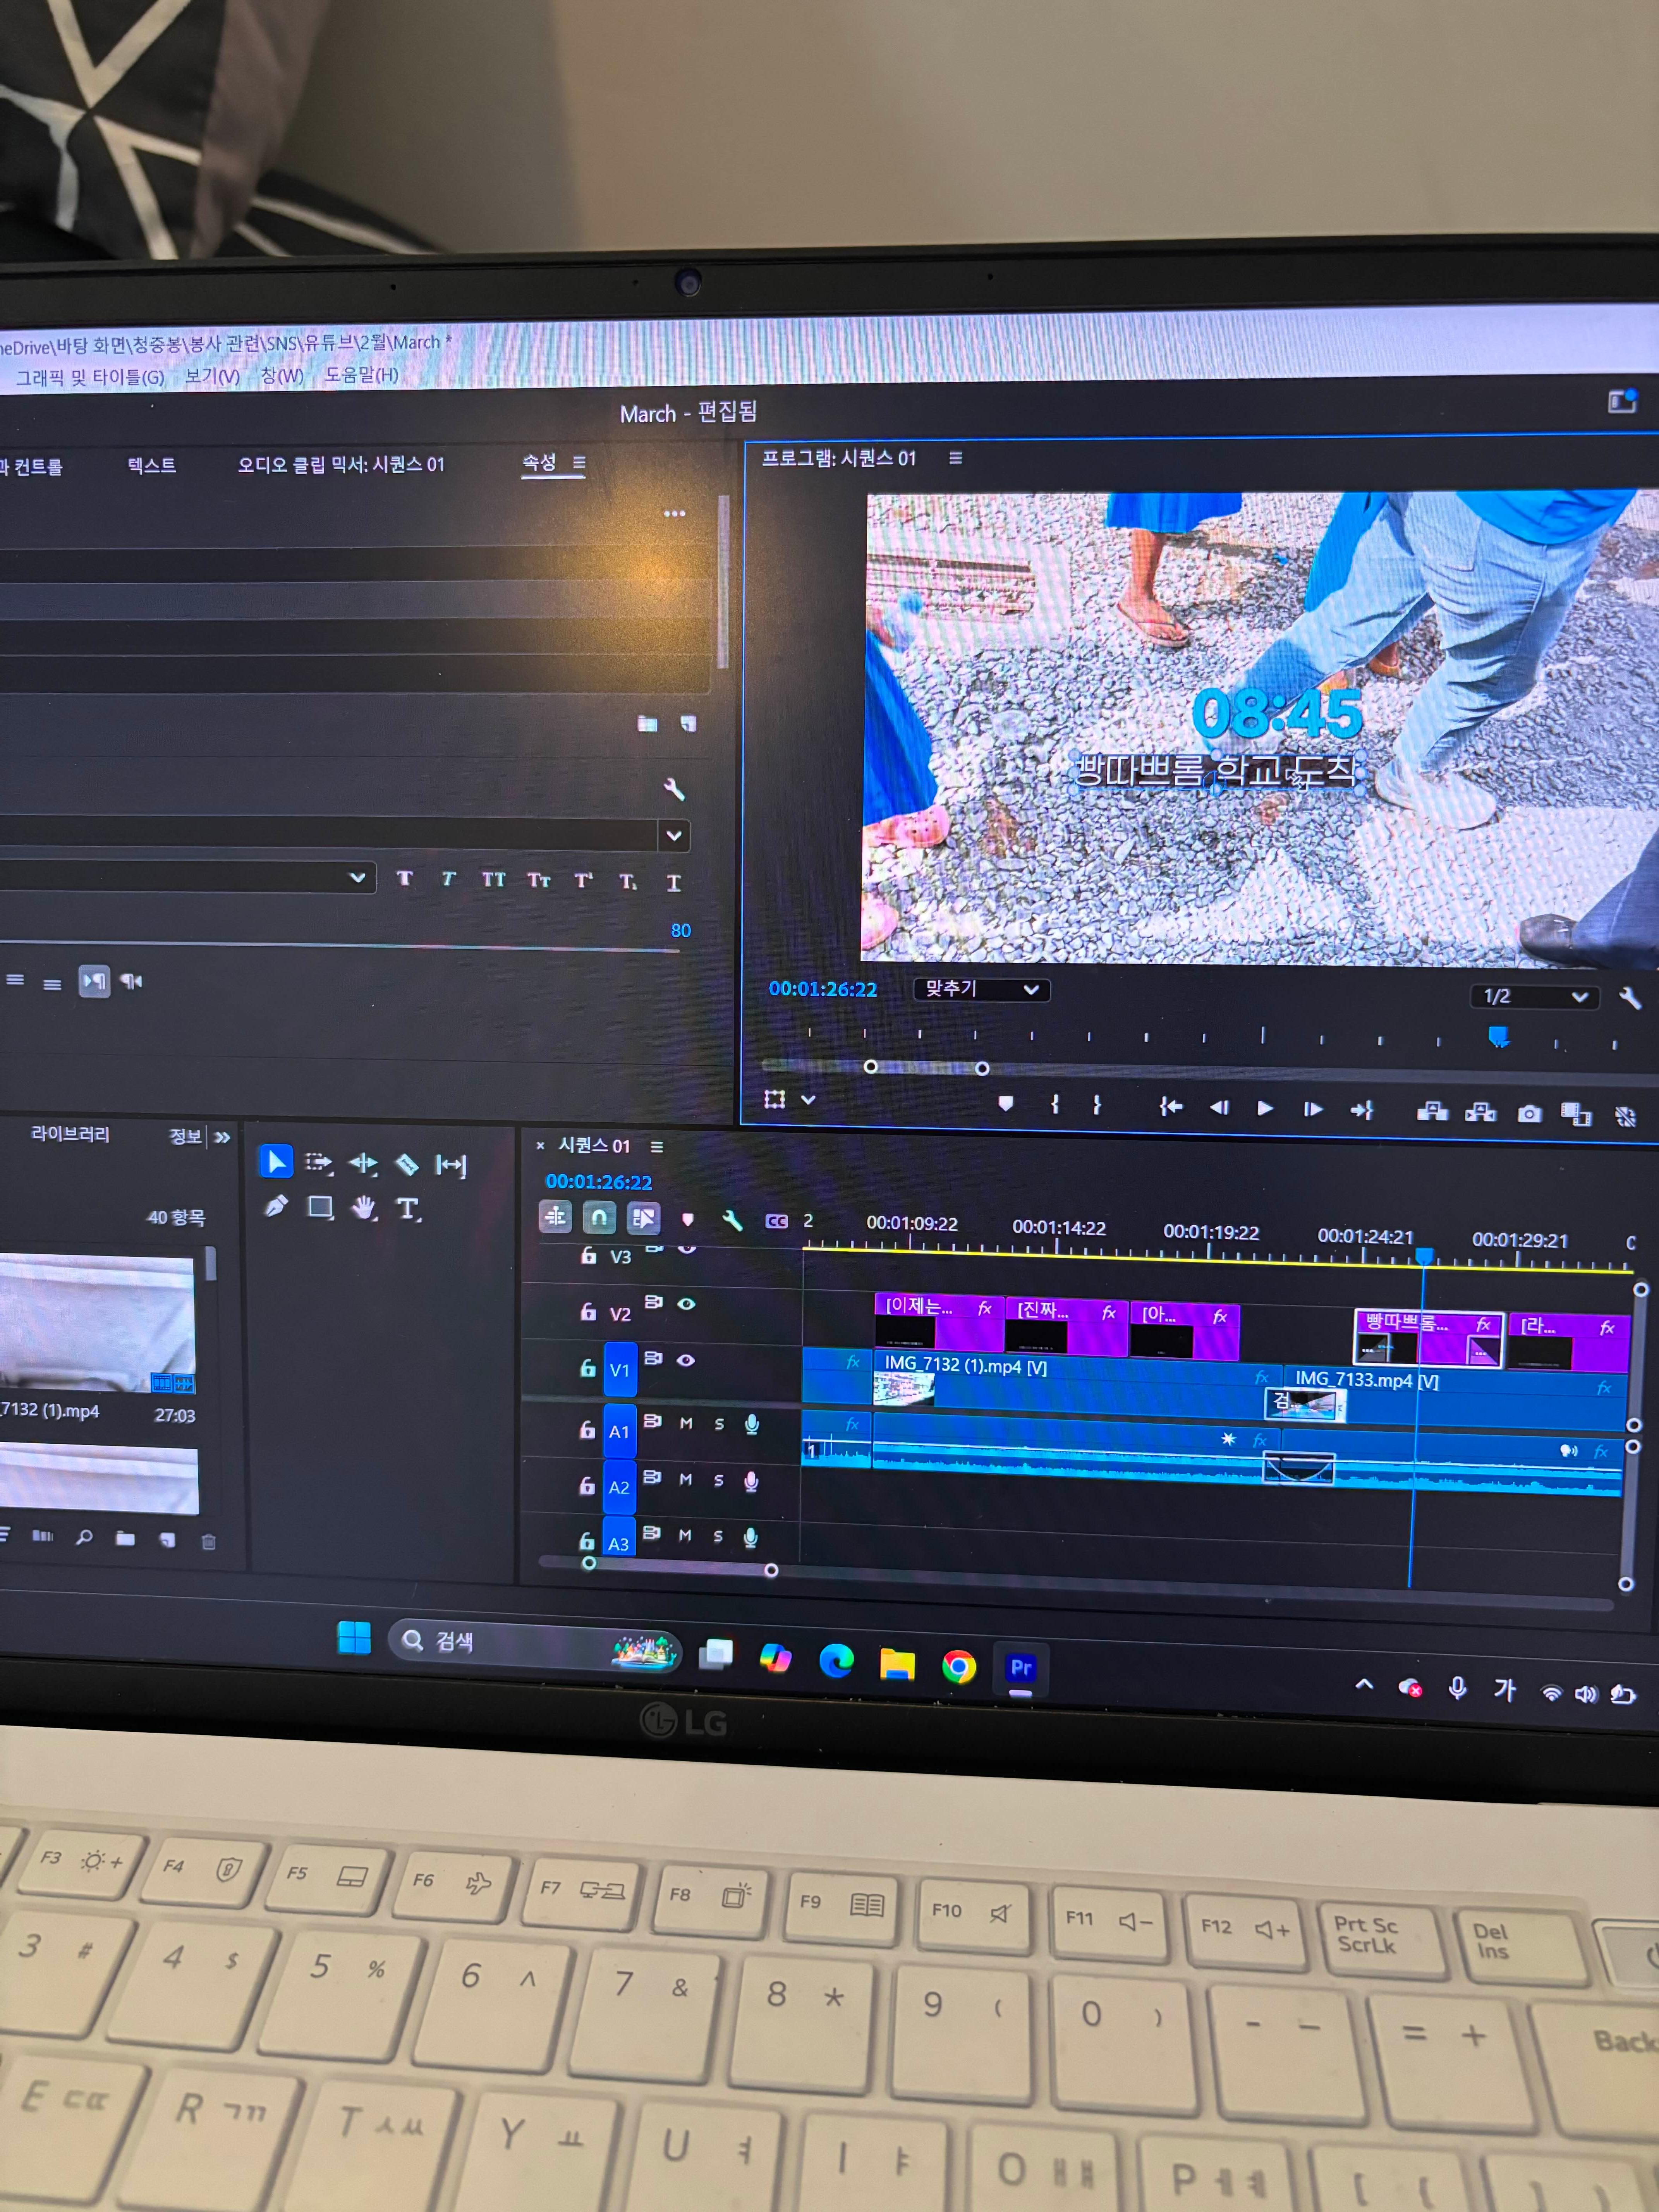Solo the A1 audio track
The image size is (1659, 2212).
719,1423
